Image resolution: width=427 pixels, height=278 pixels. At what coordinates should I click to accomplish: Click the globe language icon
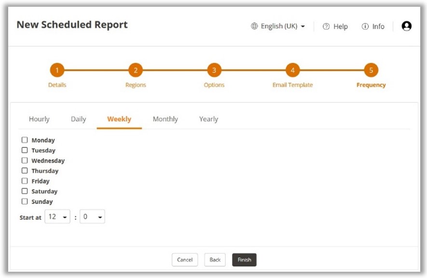coord(254,26)
